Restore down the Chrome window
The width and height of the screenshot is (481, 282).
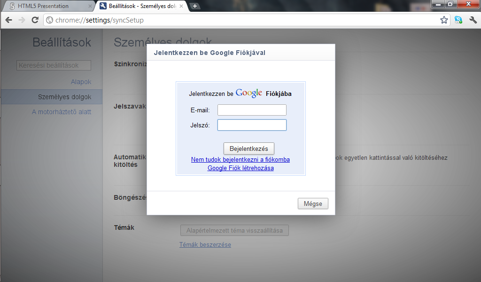[450, 4]
